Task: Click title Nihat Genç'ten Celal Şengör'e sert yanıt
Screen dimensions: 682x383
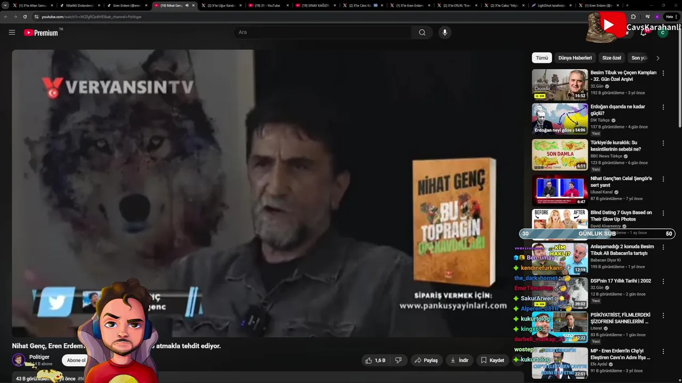Action: 621,182
